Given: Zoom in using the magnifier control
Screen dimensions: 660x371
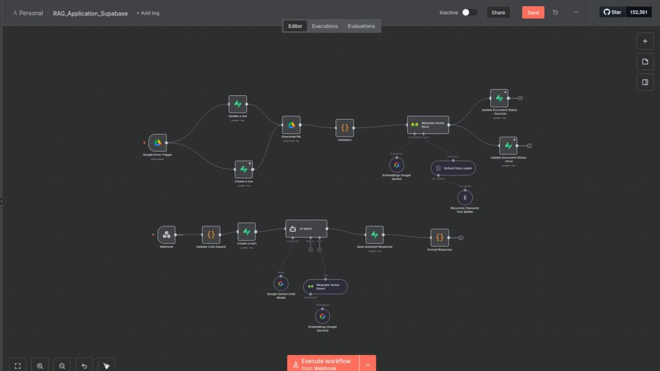Looking at the screenshot, I should pos(40,365).
